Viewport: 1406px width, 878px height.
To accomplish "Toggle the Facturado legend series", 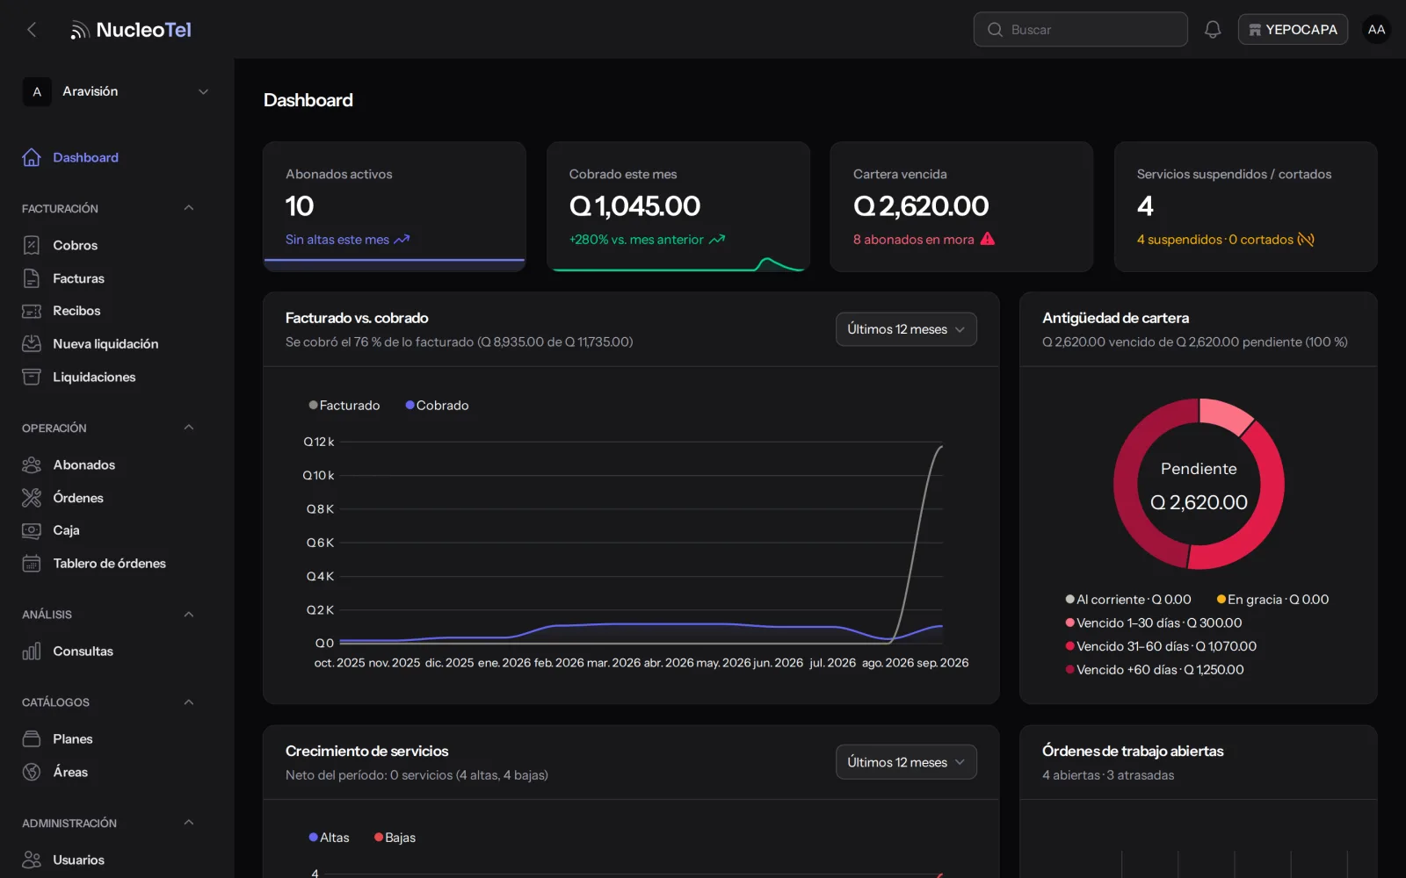I will [x=344, y=405].
